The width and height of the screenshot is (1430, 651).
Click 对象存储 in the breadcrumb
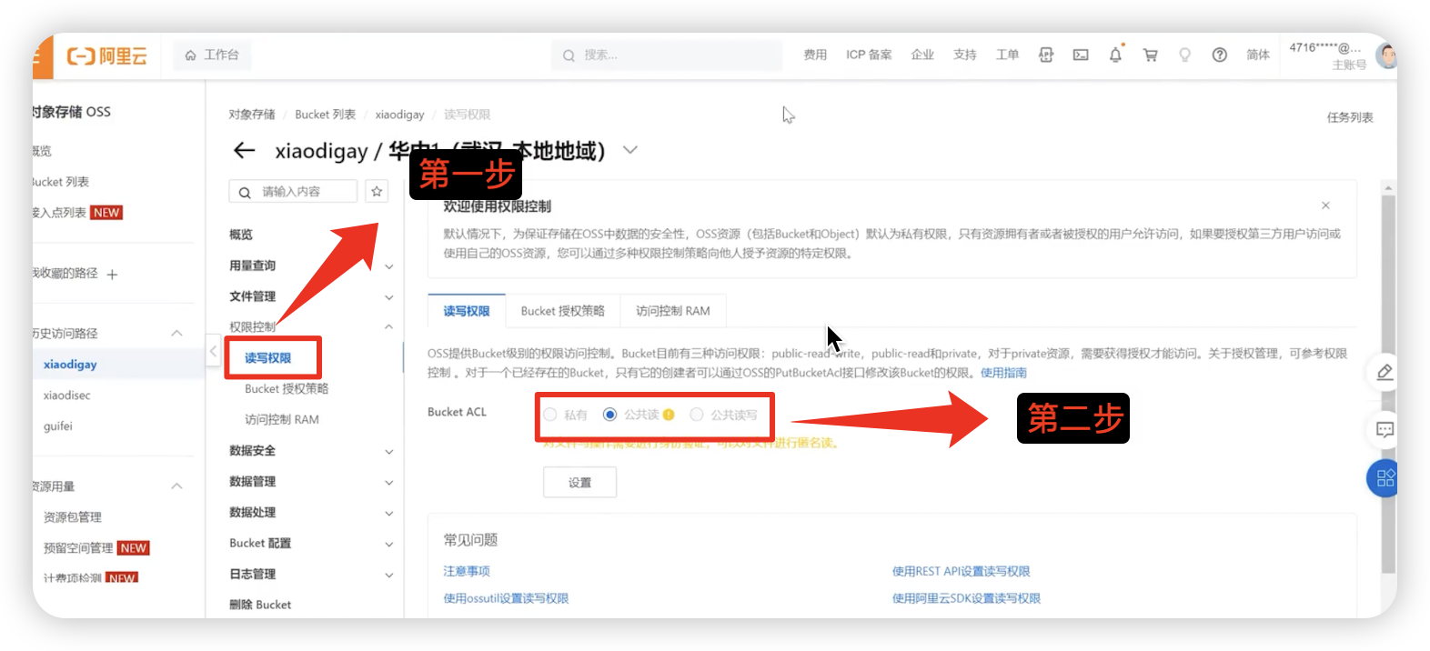point(252,115)
